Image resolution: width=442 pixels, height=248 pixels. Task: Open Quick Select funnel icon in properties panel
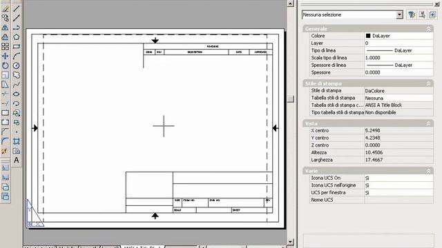(412, 14)
